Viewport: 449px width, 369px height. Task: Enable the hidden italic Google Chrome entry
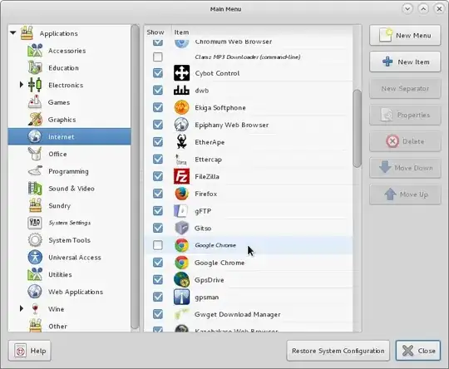point(157,245)
